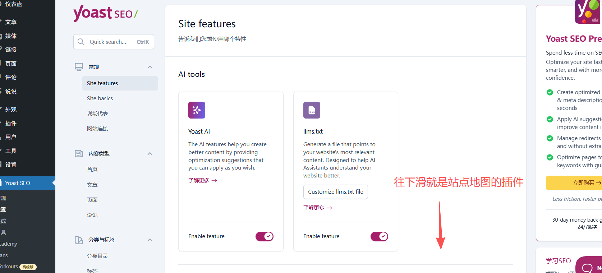Click Customize llms.txt file button

[x=336, y=192]
